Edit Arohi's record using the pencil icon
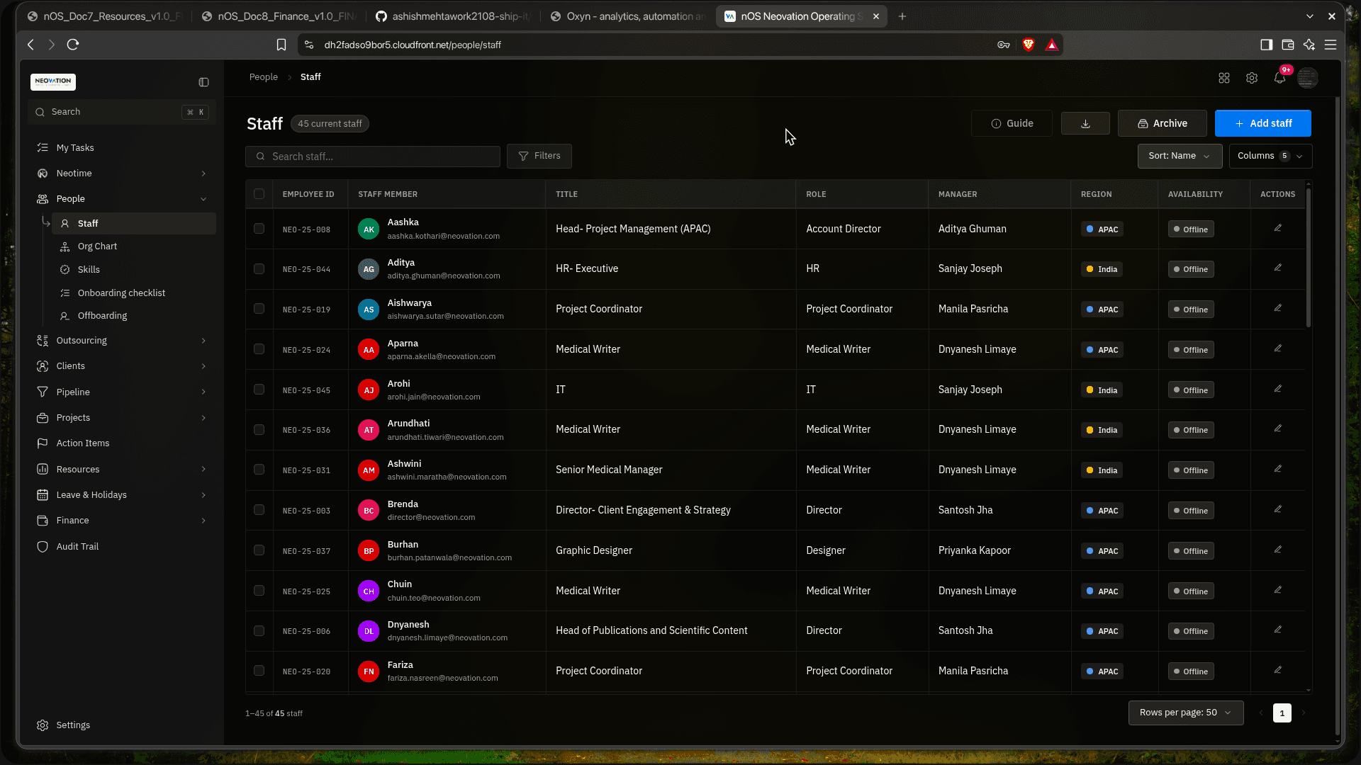 [x=1278, y=389]
